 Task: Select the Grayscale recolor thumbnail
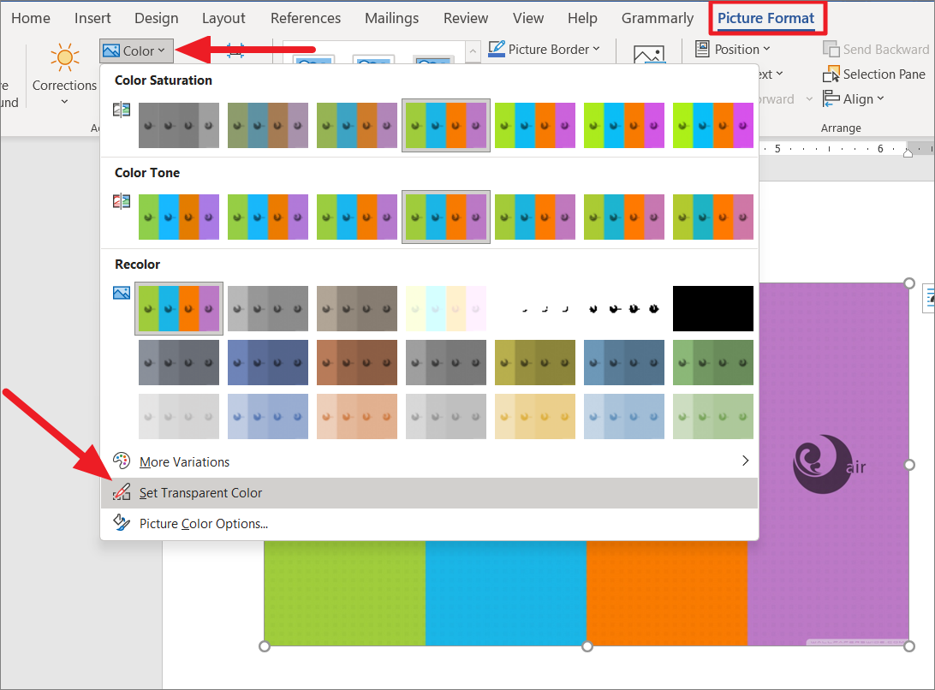[x=268, y=308]
